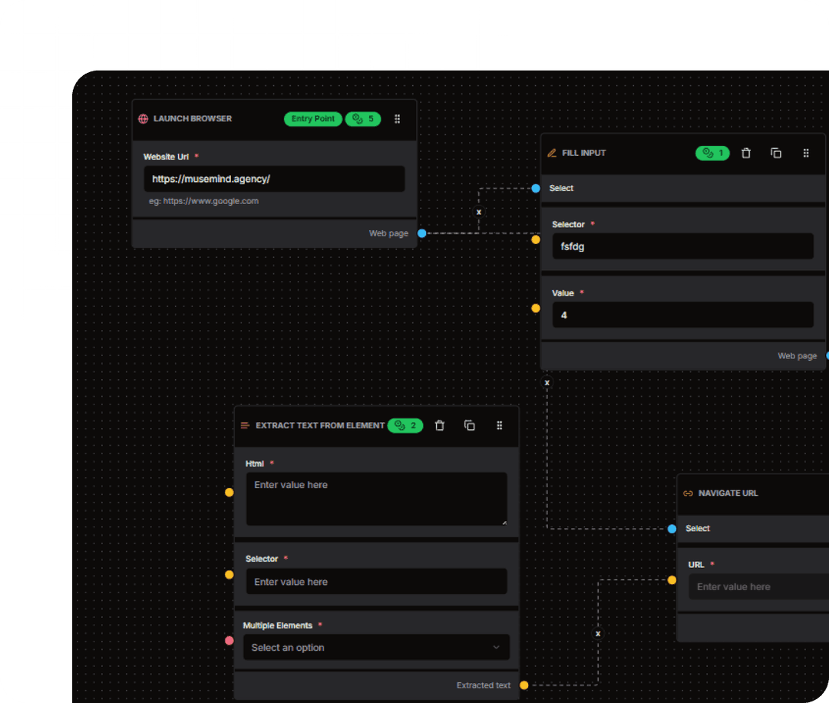829x703 pixels.
Task: Click the Value field containing 4
Action: point(682,315)
